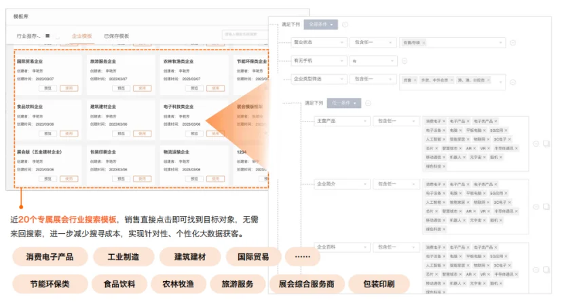Click the 电子科技类企业 template title
This screenshot has height=305, width=564.
tap(178, 107)
